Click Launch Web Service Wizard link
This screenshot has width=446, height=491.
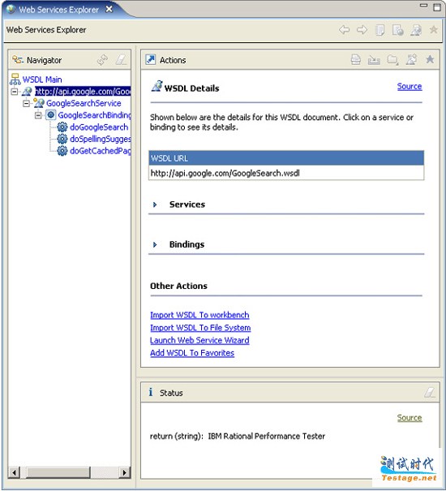click(199, 340)
